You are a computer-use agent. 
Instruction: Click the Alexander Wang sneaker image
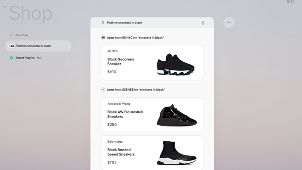pos(176,115)
